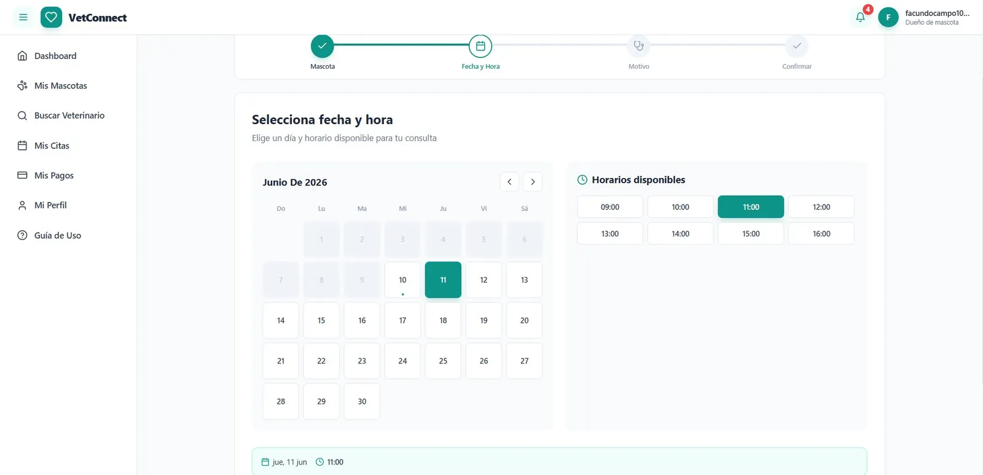Image resolution: width=983 pixels, height=475 pixels.
Task: Click the clock icon beside Horarios disponibles
Action: coord(582,180)
